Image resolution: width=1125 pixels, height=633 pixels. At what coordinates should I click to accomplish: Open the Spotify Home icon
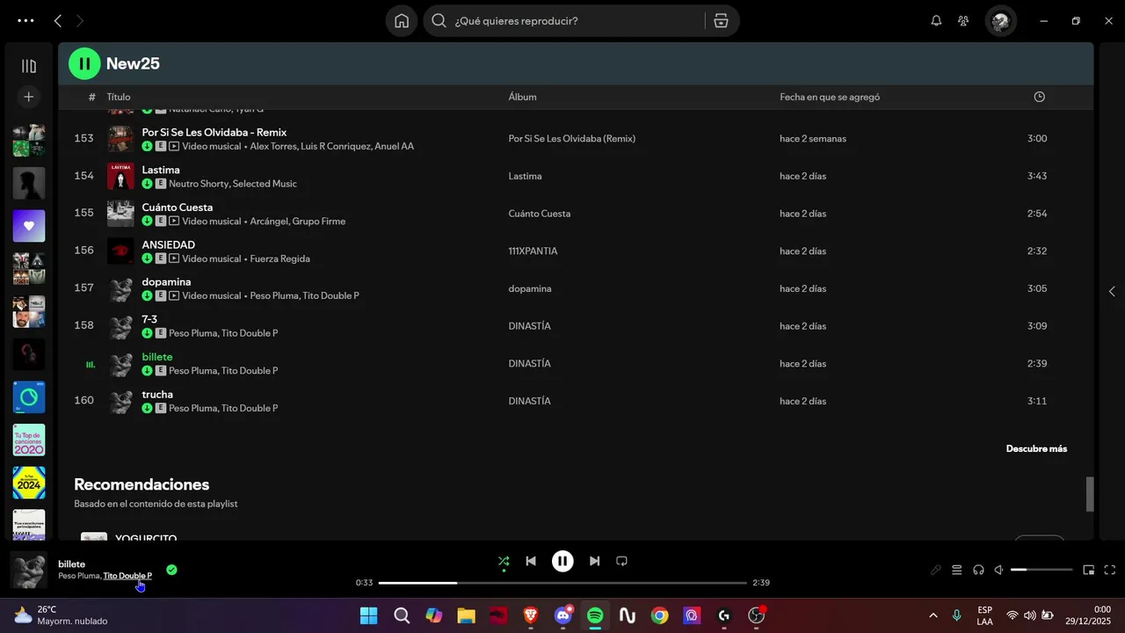(x=402, y=21)
